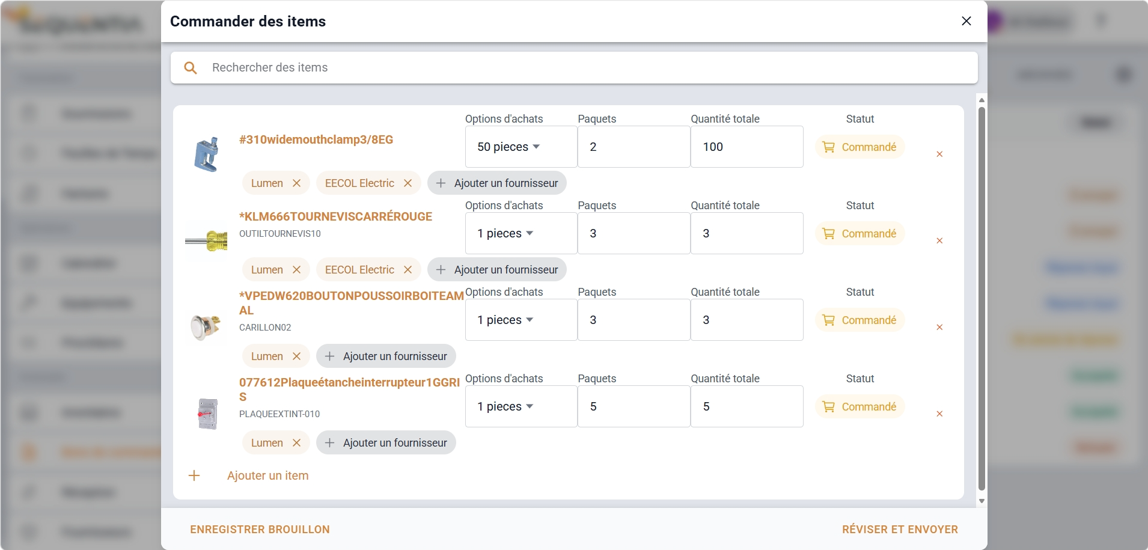The width and height of the screenshot is (1148, 550).
Task: Edit Quantité totale for VPEDW620BOUTON
Action: (747, 320)
